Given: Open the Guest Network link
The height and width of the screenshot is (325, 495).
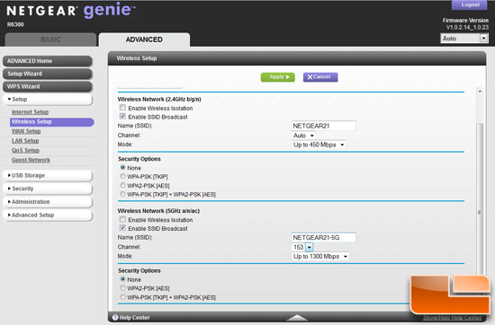Looking at the screenshot, I should (x=31, y=160).
